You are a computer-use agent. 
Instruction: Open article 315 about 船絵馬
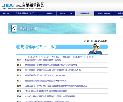pyautogui.click(x=43, y=60)
